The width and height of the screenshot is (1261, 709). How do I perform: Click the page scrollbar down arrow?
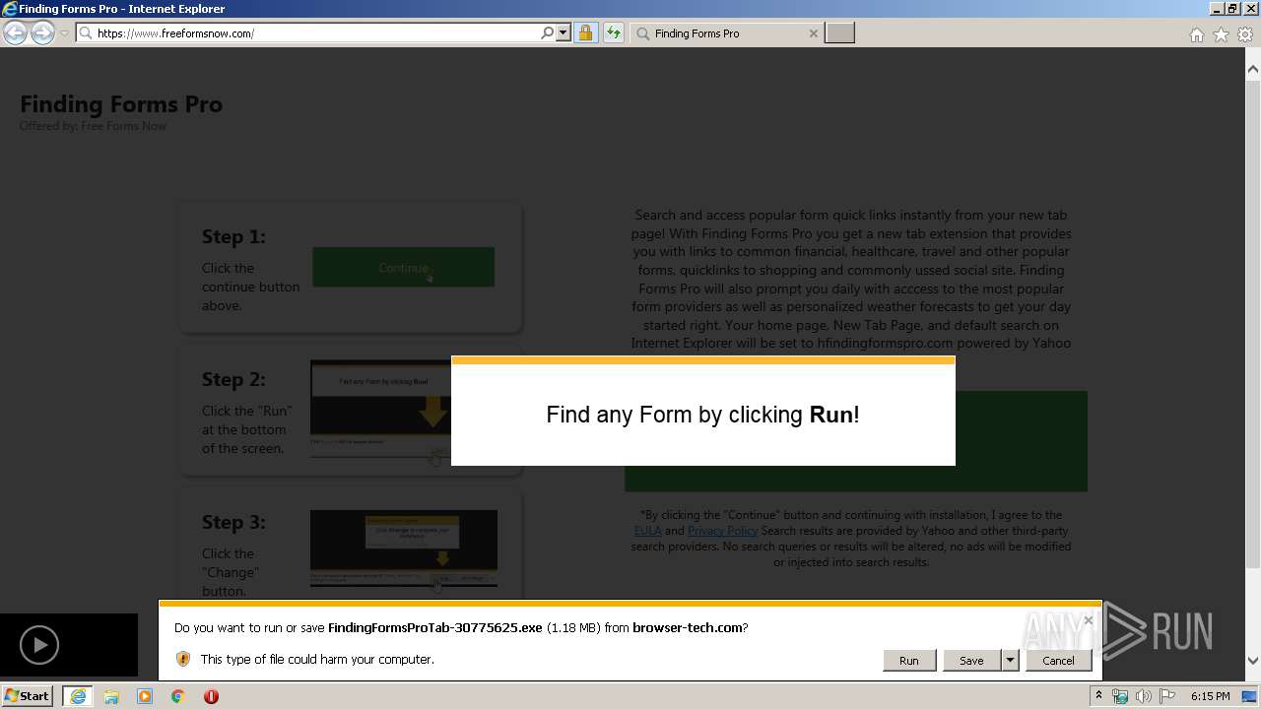pyautogui.click(x=1253, y=661)
